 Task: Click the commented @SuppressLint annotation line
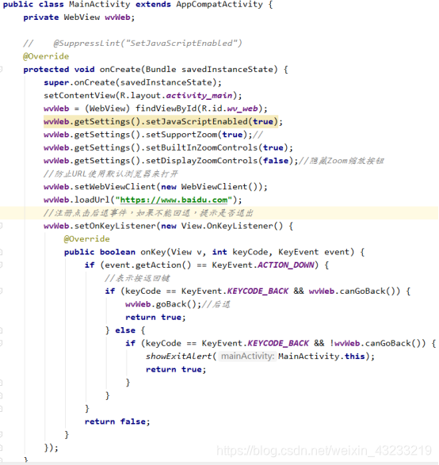pos(132,44)
